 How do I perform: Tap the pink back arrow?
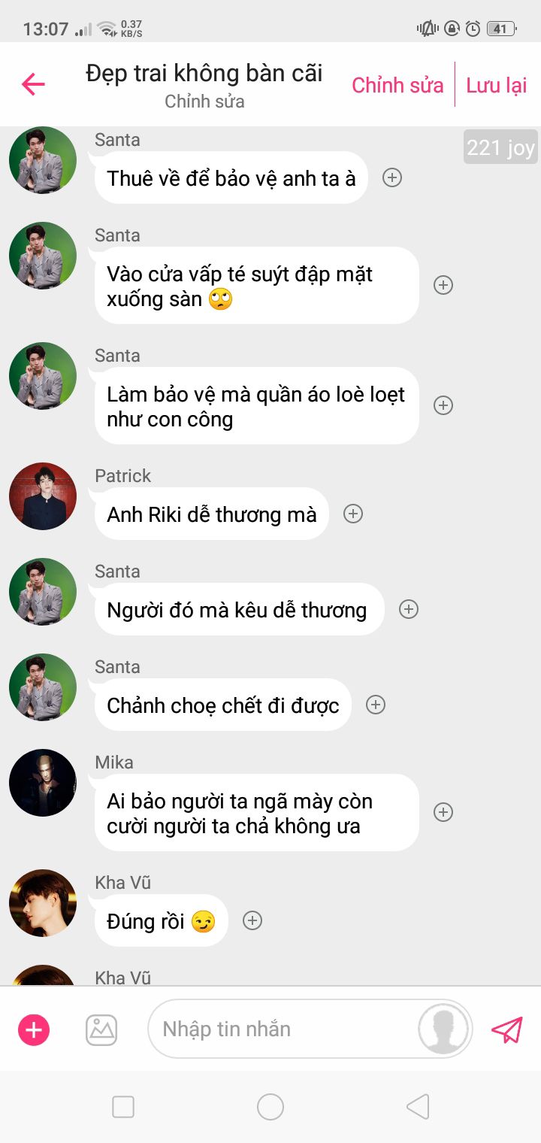pyautogui.click(x=33, y=84)
